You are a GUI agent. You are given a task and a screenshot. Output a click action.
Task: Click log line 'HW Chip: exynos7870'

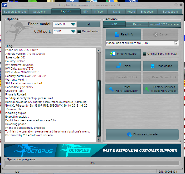pos(19,68)
